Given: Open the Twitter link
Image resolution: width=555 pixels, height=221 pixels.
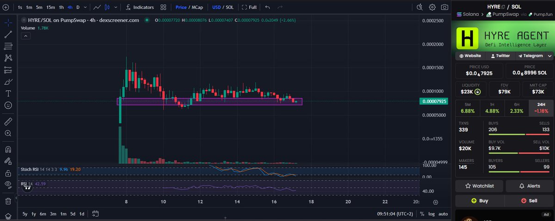Looking at the screenshot, I should point(499,56).
